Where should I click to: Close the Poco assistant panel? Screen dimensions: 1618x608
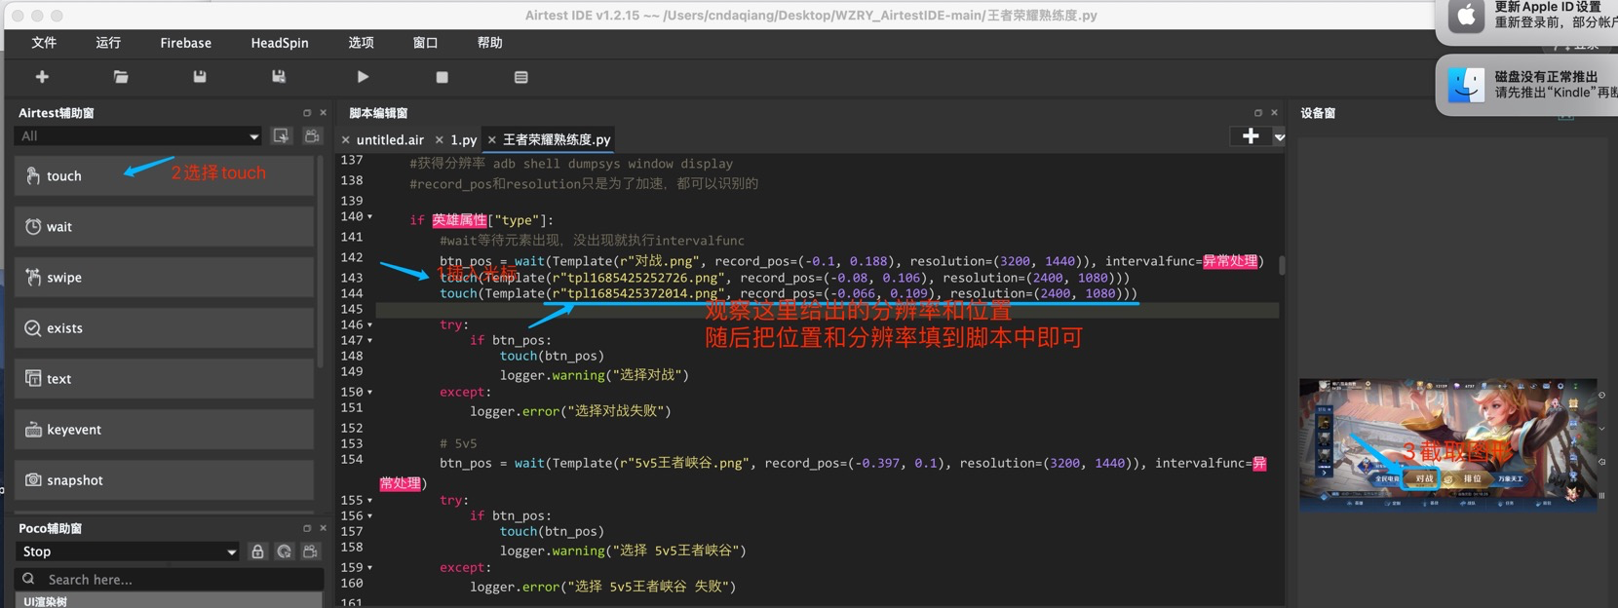[324, 528]
